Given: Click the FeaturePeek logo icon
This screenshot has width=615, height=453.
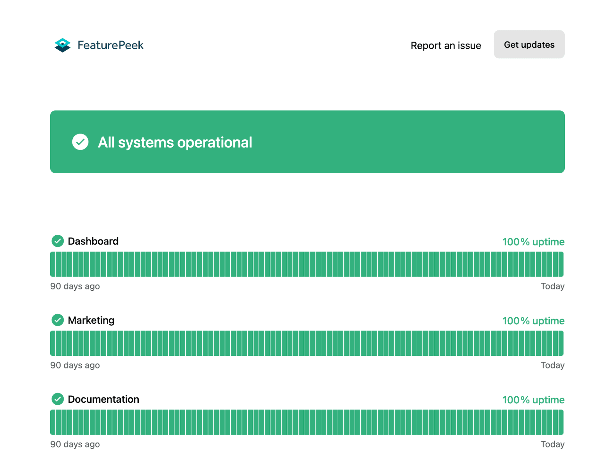Looking at the screenshot, I should (x=62, y=45).
